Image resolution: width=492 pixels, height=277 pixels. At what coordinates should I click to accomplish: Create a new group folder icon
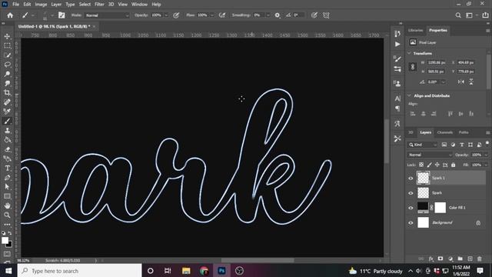point(460,259)
